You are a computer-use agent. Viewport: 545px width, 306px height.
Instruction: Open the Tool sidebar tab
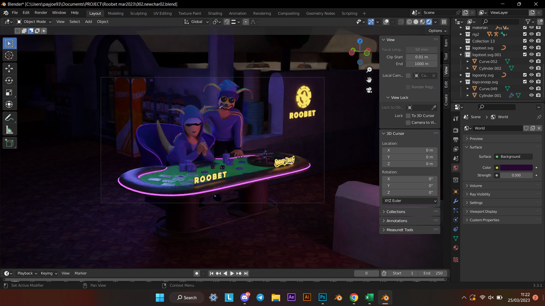click(446, 56)
